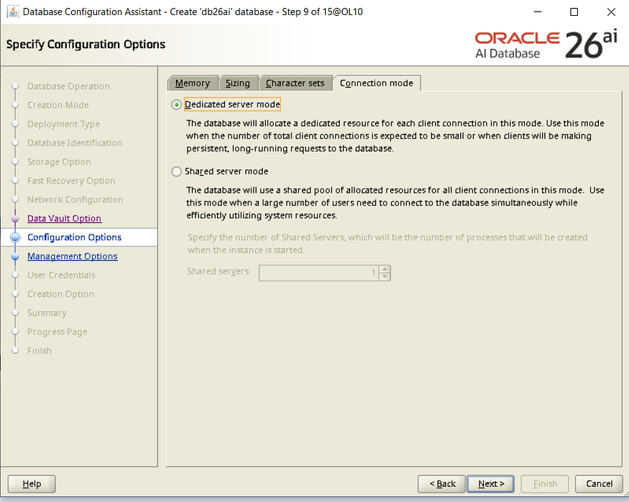Open the Management Options step link

click(72, 256)
